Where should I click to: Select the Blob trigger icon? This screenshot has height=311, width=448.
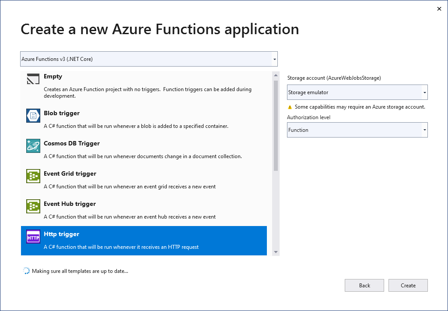[x=33, y=115]
